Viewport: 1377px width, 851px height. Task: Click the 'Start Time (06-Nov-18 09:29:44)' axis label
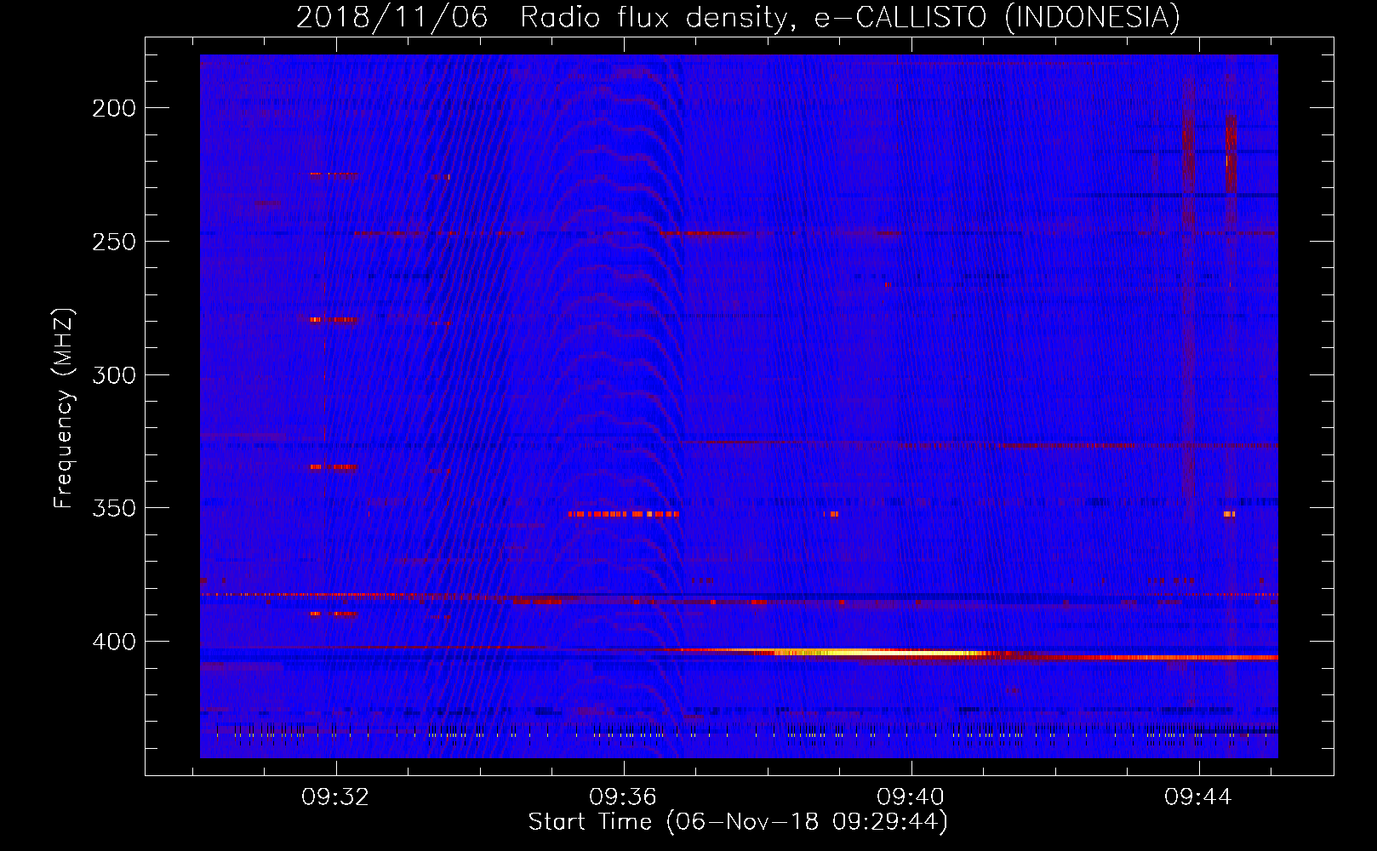[x=738, y=822]
